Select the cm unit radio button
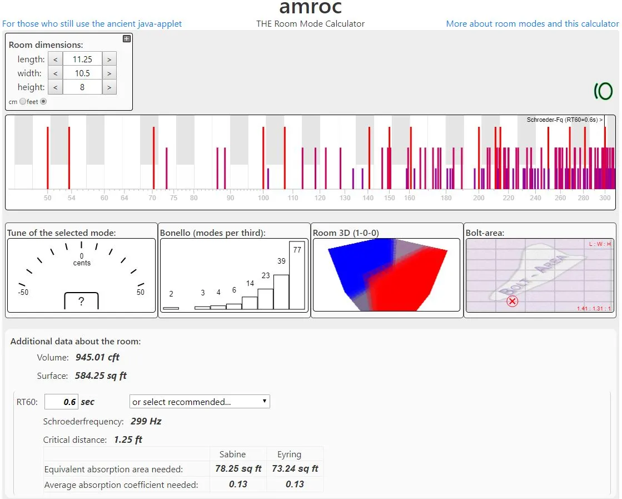The image size is (622, 499). pyautogui.click(x=23, y=102)
